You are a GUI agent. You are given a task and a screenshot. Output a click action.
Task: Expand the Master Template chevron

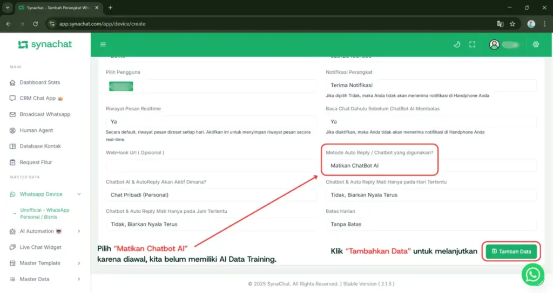click(x=79, y=263)
